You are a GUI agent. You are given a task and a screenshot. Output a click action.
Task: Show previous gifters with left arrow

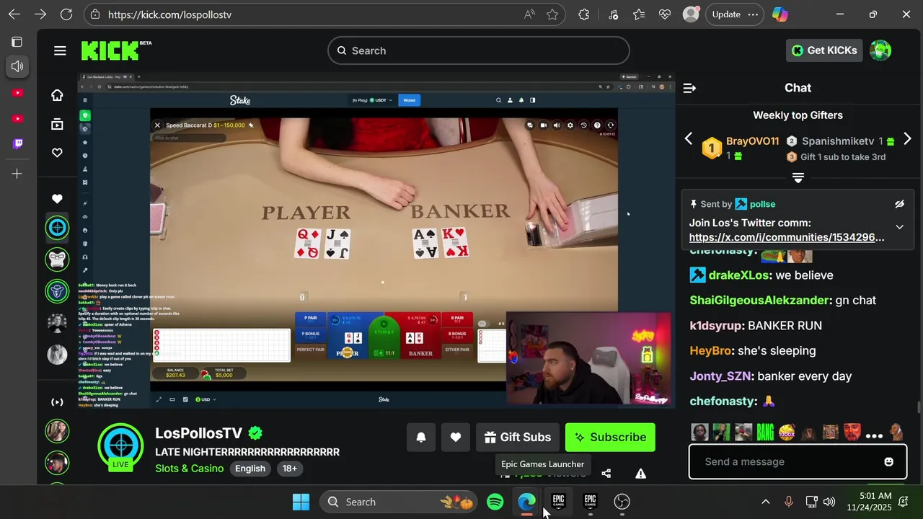pos(688,139)
